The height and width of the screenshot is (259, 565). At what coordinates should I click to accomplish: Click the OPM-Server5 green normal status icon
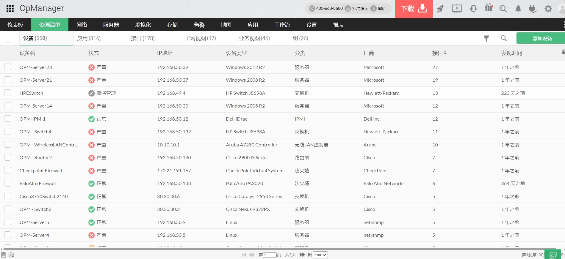[x=92, y=222]
